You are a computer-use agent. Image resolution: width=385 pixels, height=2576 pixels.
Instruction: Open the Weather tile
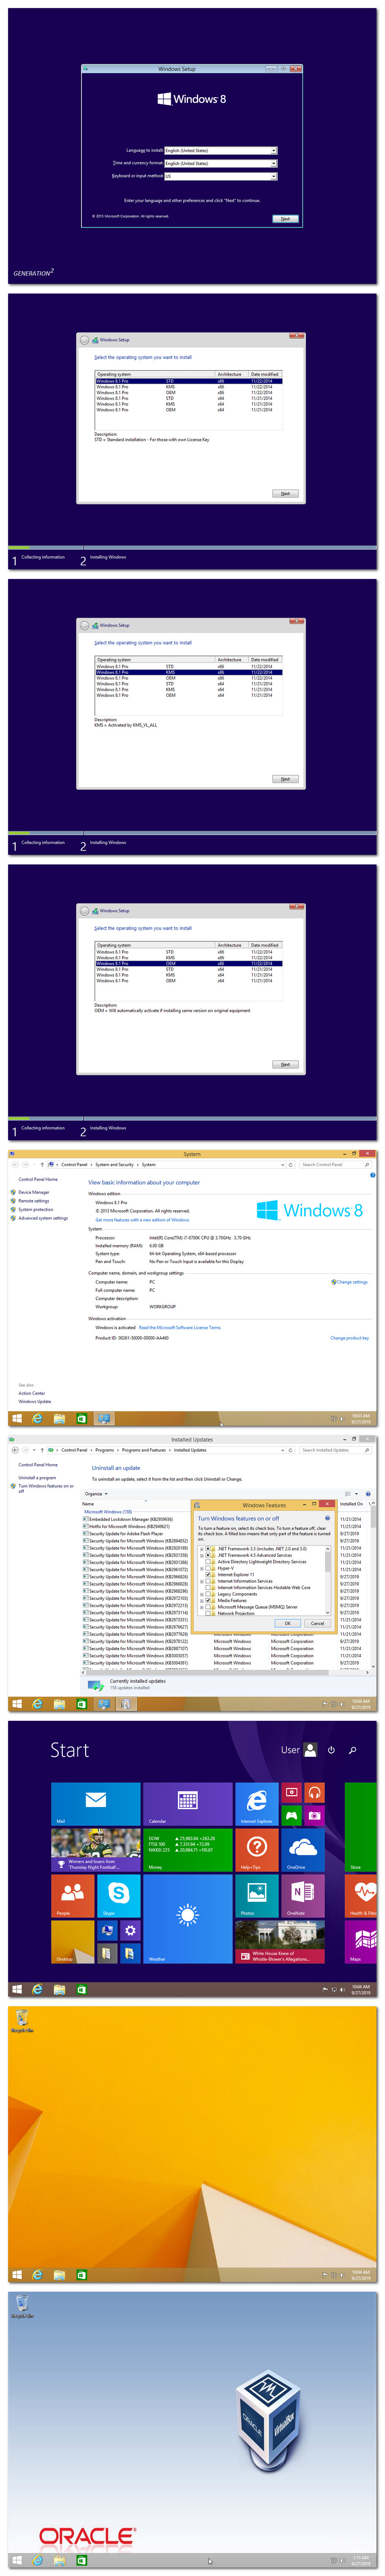188,1918
